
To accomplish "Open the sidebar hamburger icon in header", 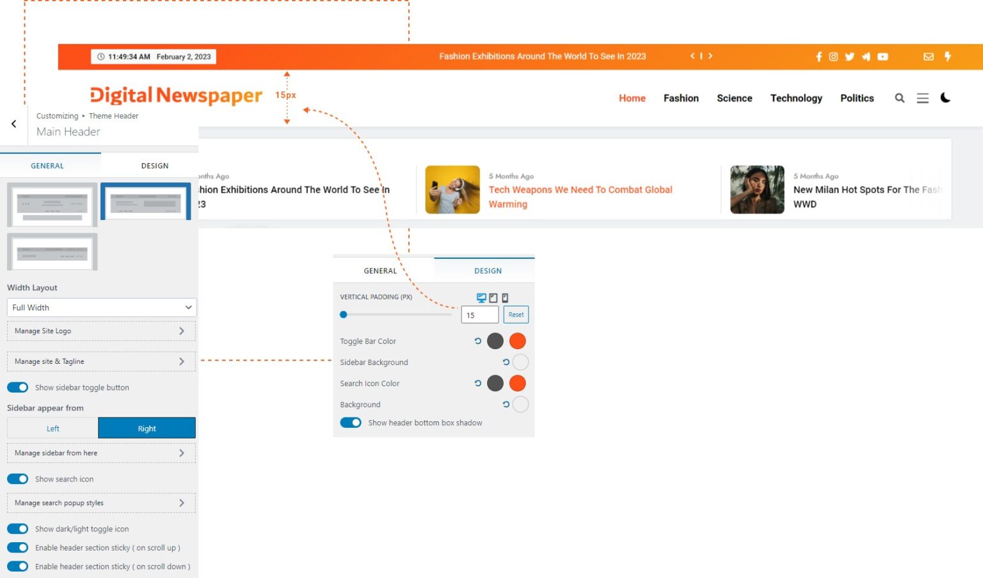I will tap(922, 98).
